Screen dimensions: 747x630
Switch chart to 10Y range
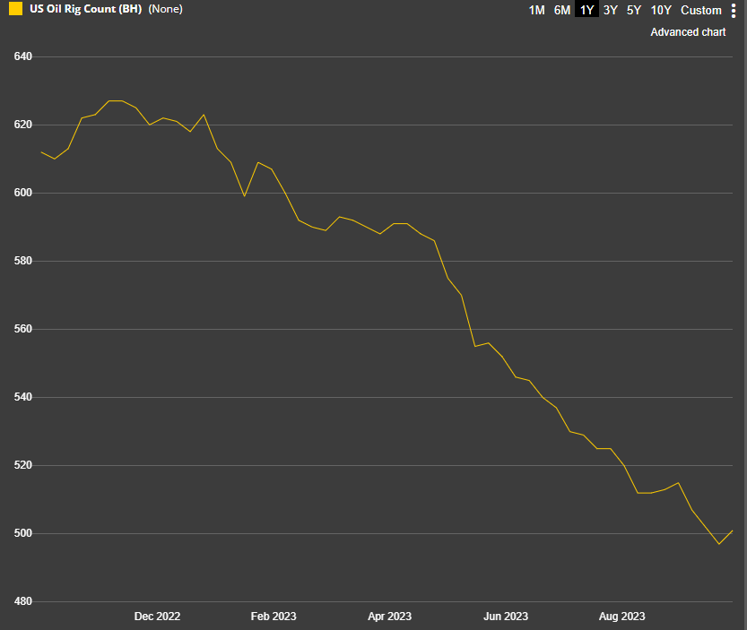661,10
